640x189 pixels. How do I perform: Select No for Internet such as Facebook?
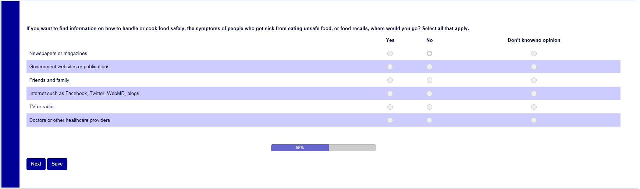429,94
